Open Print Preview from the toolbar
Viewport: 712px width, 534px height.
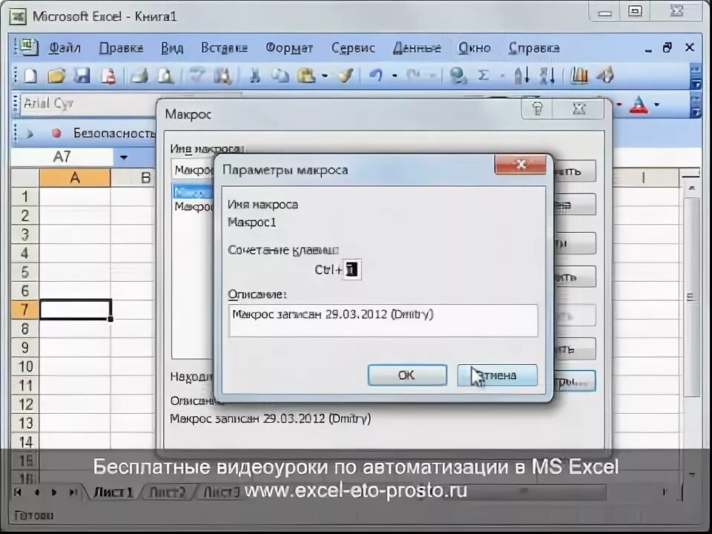click(x=165, y=76)
